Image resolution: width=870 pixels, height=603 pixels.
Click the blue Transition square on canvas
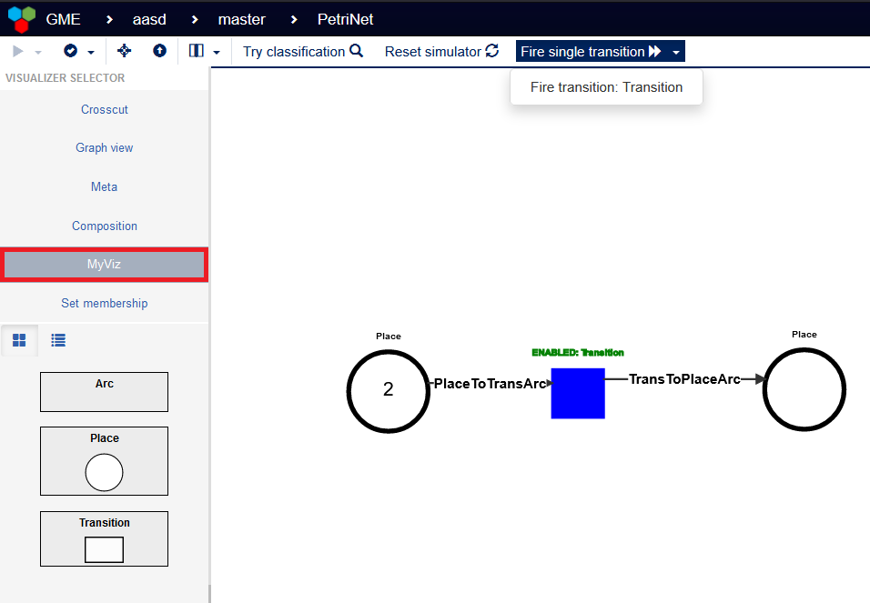point(577,393)
